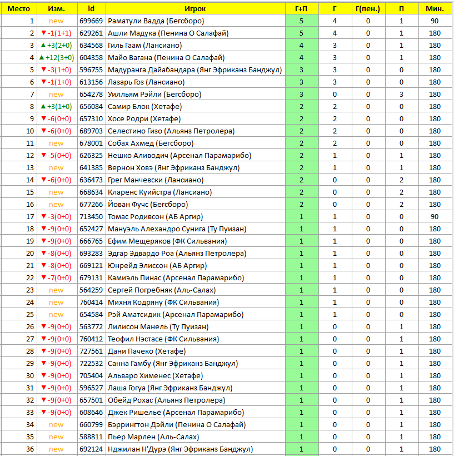The image size is (454, 456).
Task: Select cell 'Михня Кодряну (ФК Сильвания)'
Action: (195, 302)
